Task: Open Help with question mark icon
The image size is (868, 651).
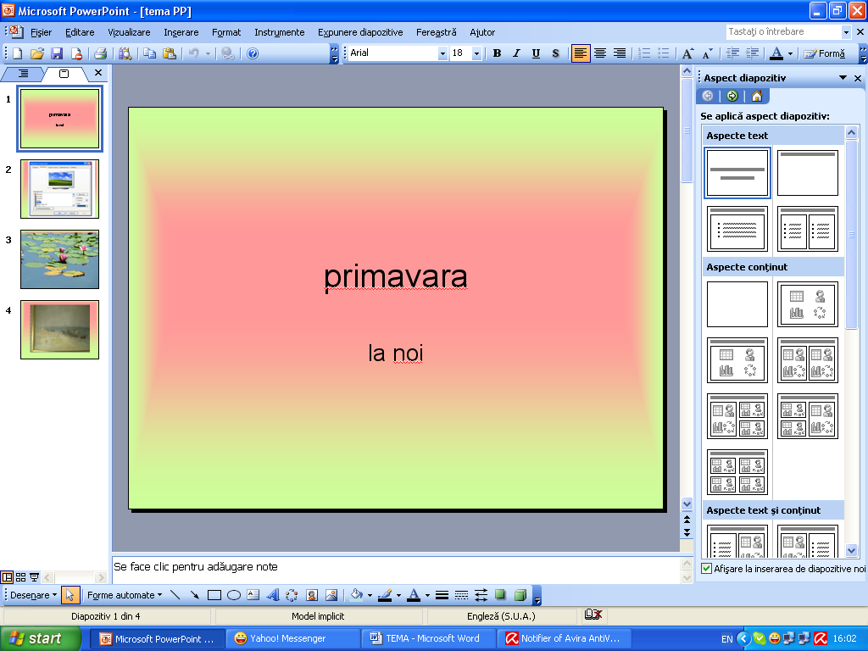Action: coord(253,53)
